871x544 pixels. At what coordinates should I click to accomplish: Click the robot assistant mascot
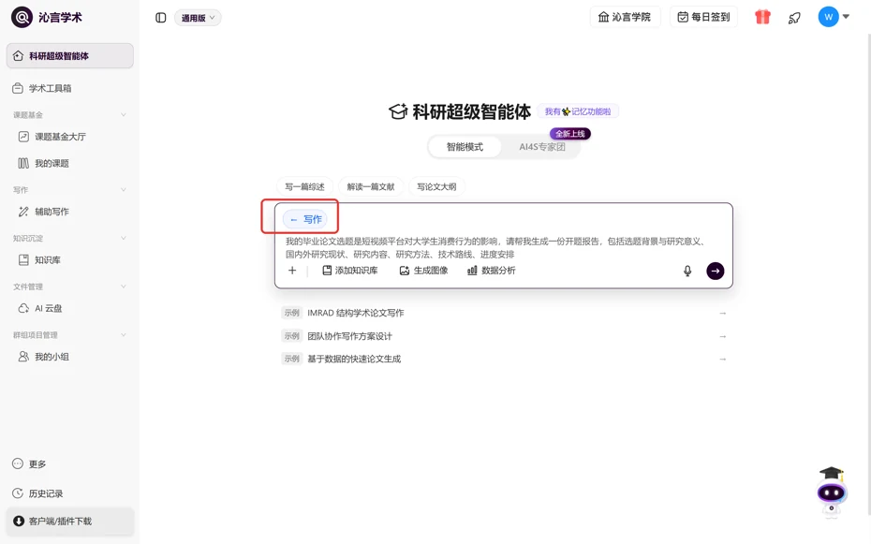(831, 492)
